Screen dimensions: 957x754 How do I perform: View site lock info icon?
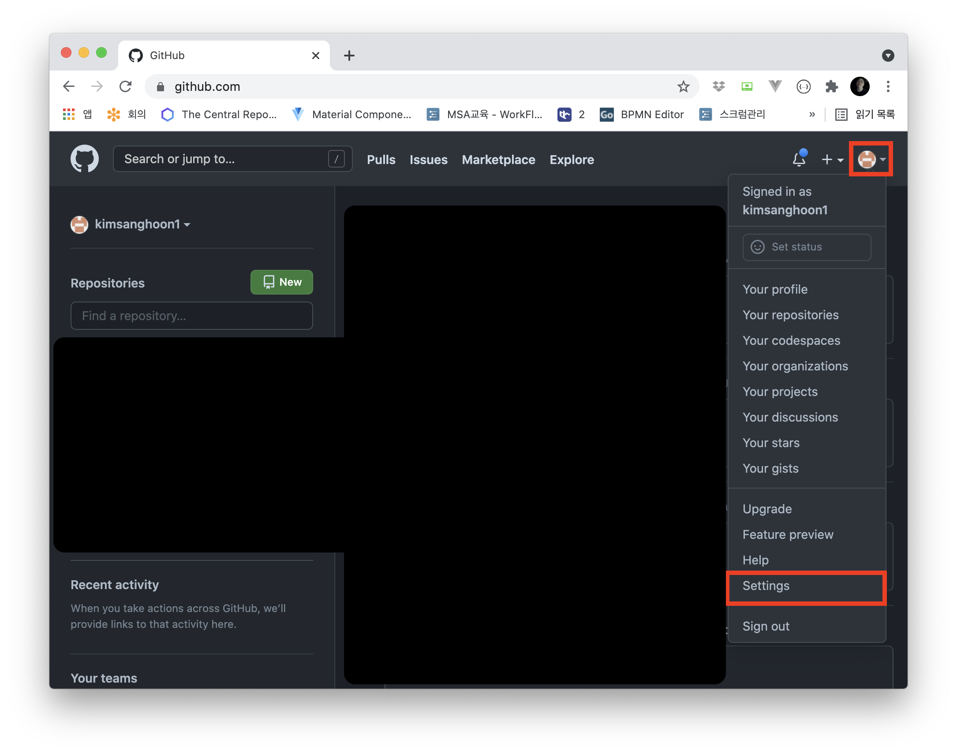click(x=161, y=86)
